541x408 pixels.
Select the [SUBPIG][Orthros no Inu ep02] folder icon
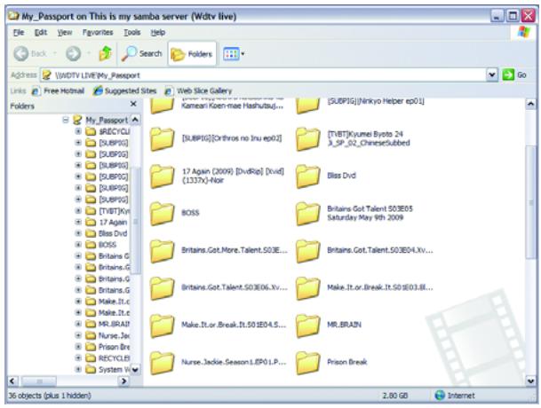(163, 139)
